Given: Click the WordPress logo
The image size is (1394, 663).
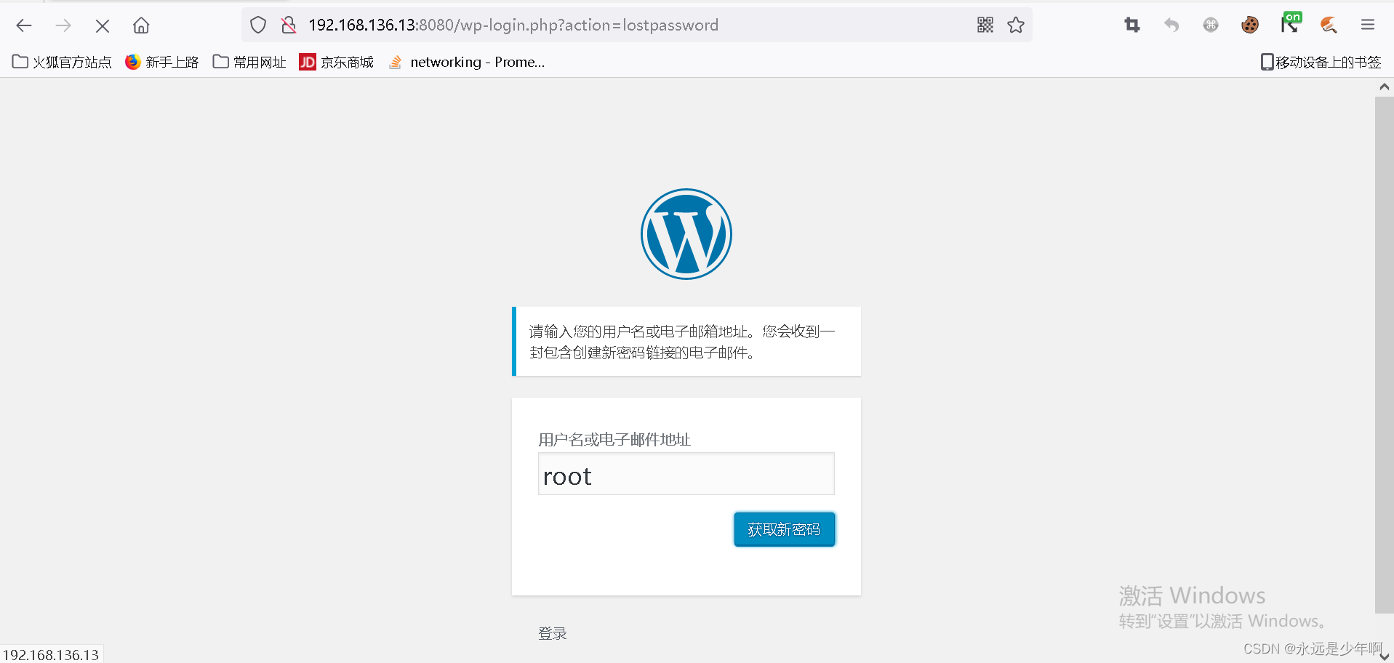Looking at the screenshot, I should (x=686, y=234).
